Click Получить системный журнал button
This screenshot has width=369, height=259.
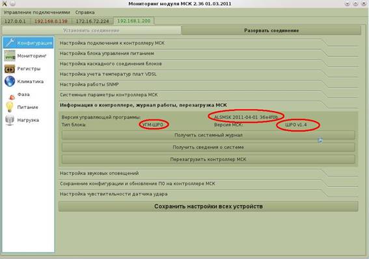(208, 135)
